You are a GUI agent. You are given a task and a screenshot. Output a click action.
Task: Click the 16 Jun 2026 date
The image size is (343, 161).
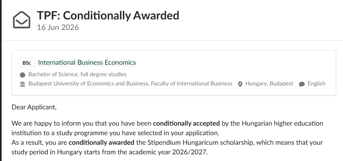click(58, 27)
